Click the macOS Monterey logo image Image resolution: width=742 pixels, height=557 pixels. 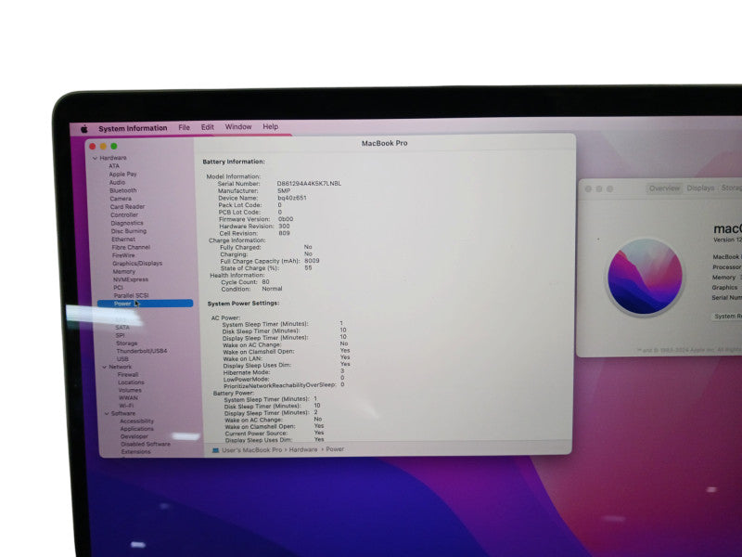(x=645, y=277)
